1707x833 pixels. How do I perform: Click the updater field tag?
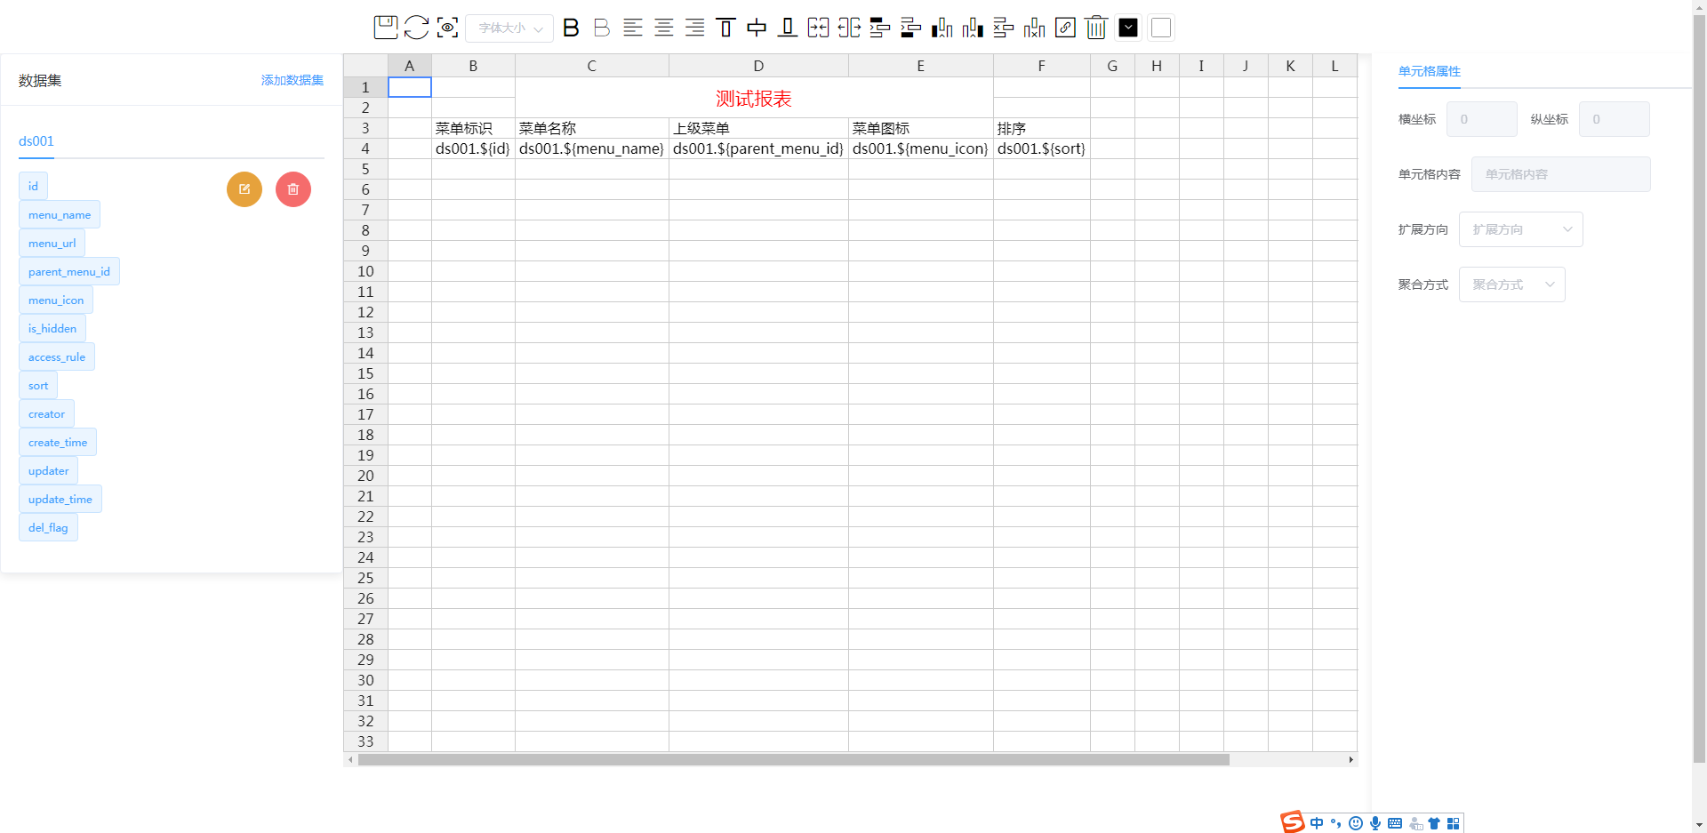pos(49,470)
